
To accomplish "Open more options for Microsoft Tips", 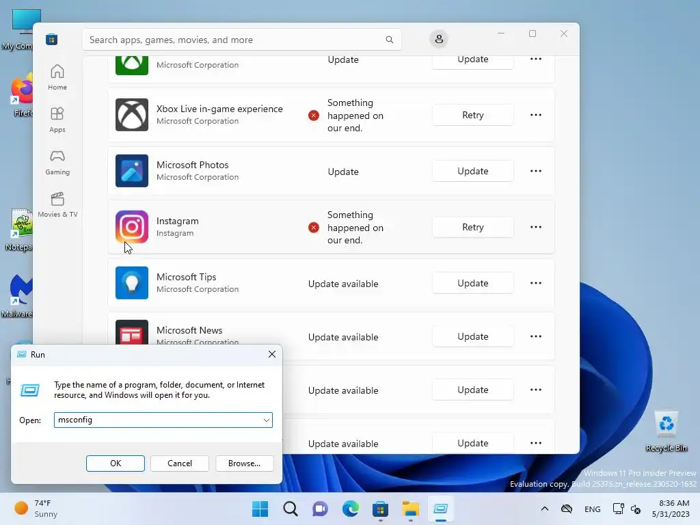I will tap(536, 283).
